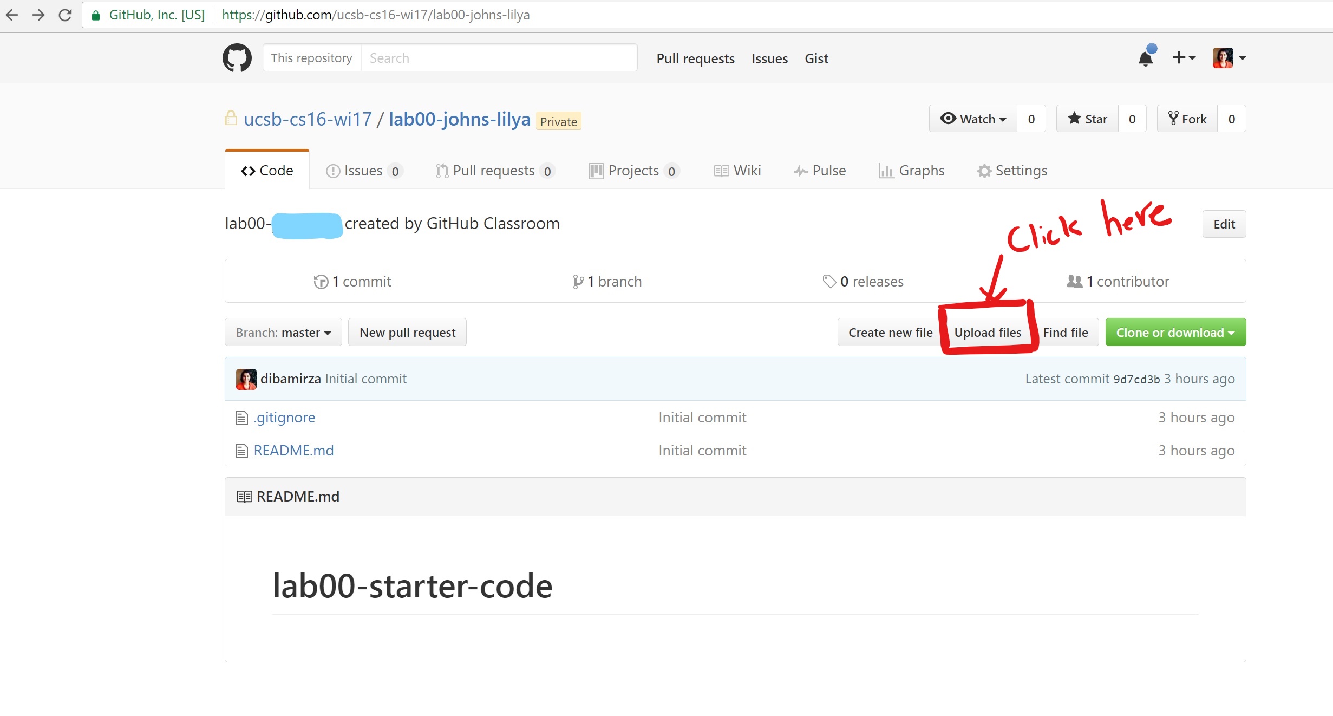
Task: Click the private repository lock icon
Action: (231, 118)
